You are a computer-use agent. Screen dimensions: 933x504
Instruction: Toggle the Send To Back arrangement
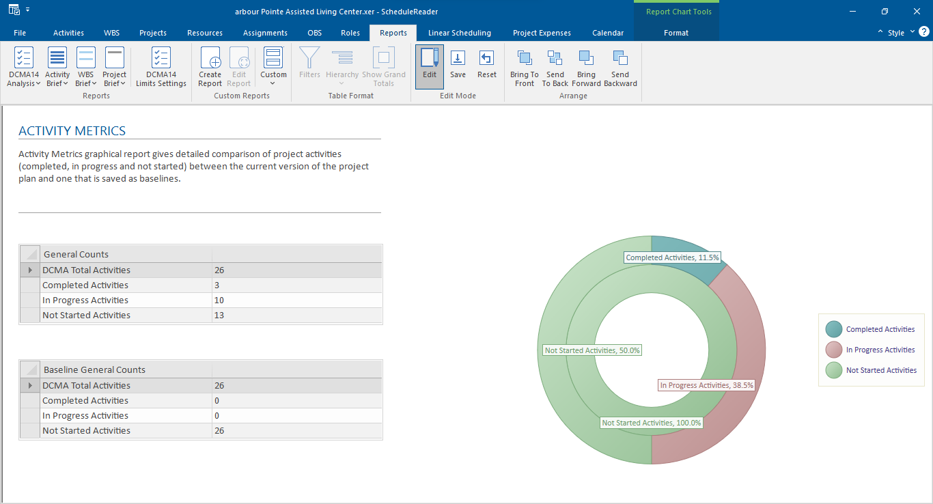tap(555, 66)
